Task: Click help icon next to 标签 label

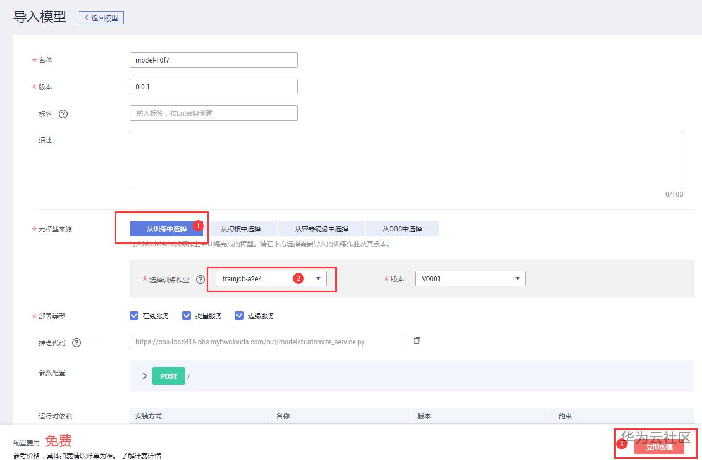Action: 63,114
